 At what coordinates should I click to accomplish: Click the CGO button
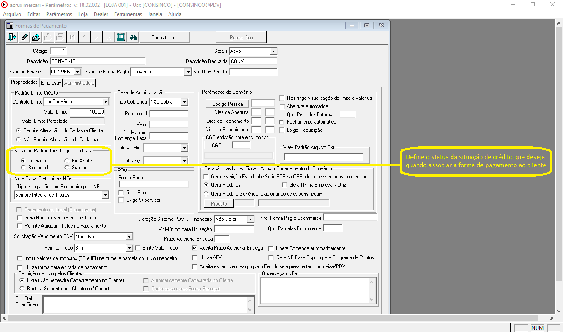tap(216, 146)
